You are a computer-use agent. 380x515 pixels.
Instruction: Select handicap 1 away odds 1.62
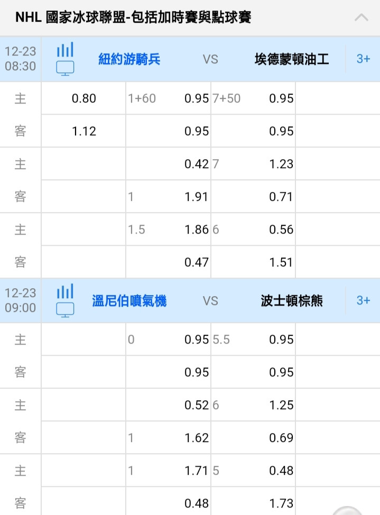[168, 438]
